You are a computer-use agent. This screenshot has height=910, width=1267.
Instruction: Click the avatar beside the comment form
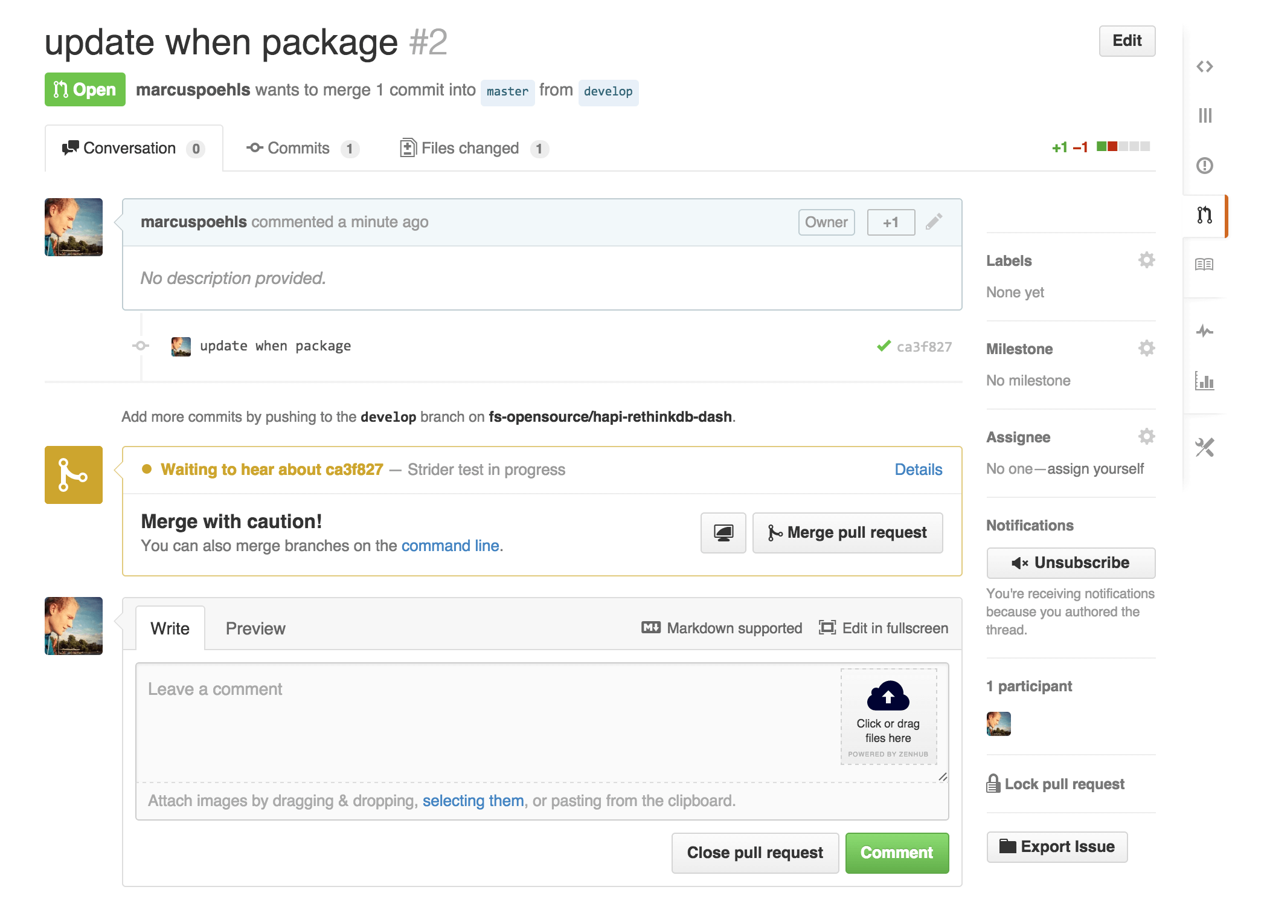coord(74,626)
